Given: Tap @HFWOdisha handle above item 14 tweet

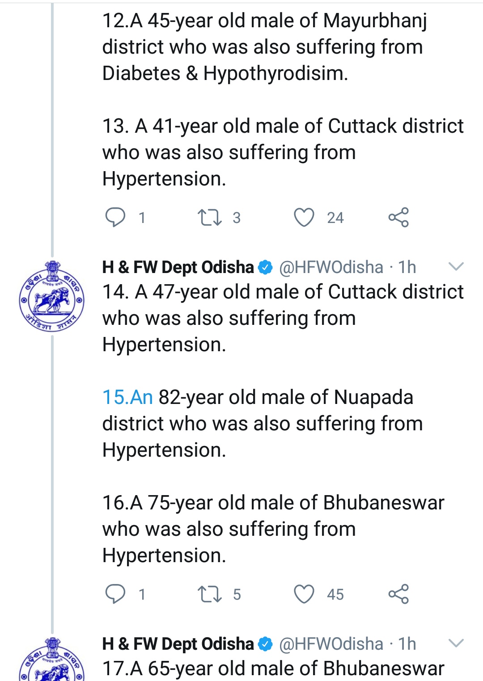Looking at the screenshot, I should click(331, 267).
